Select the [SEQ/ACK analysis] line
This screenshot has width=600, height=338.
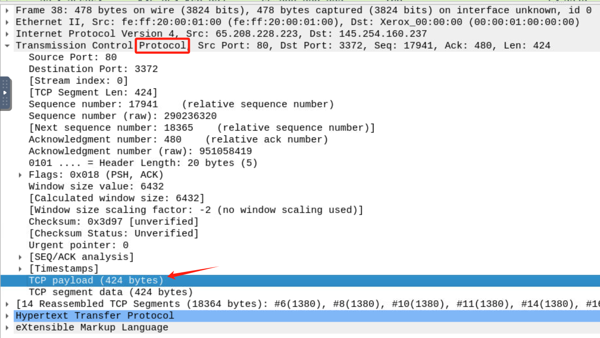click(81, 257)
